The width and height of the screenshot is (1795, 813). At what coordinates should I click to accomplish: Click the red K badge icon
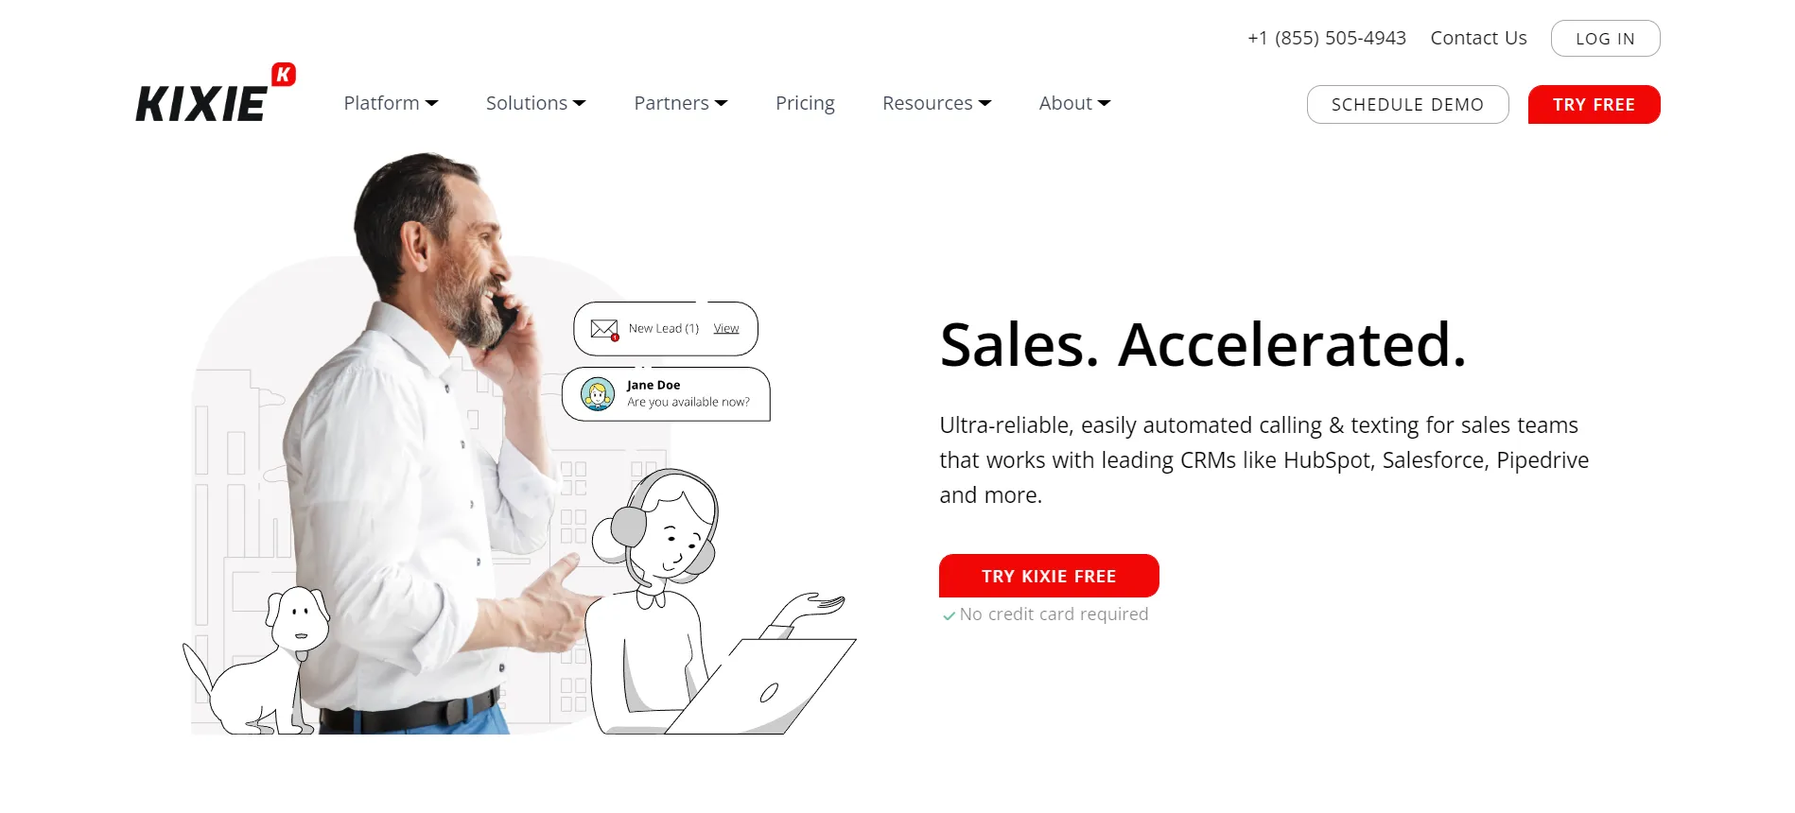[x=284, y=75]
